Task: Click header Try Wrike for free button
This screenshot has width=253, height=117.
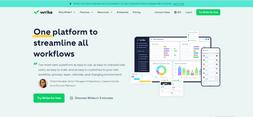Action: pos(208,12)
